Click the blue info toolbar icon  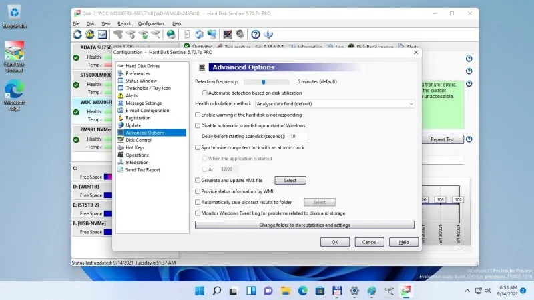268,34
